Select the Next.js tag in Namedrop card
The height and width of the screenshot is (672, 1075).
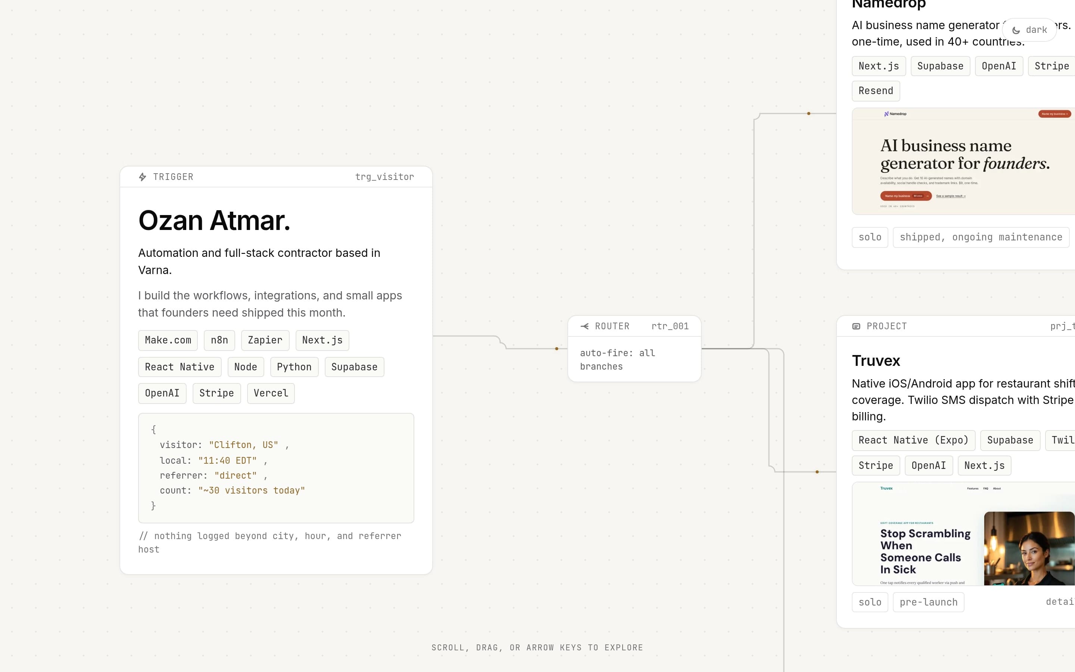coord(879,66)
